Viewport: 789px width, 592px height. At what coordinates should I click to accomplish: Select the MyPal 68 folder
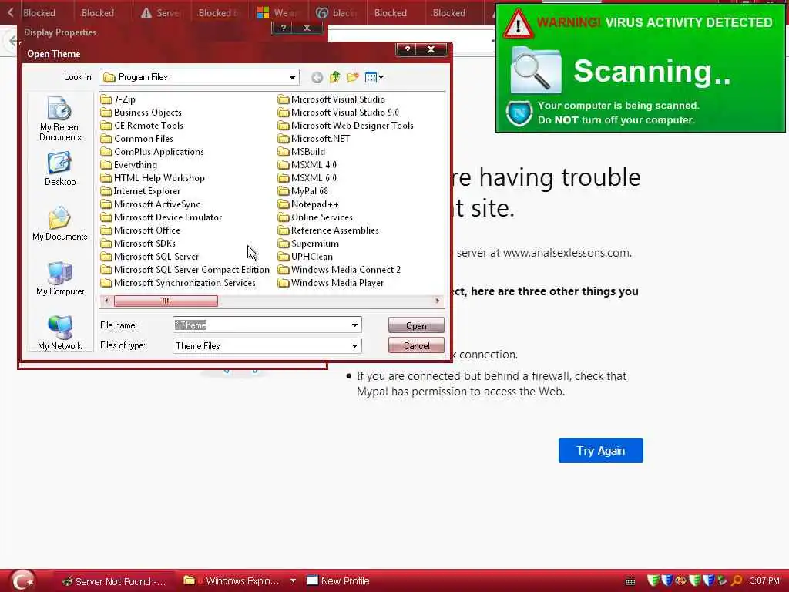[303, 191]
